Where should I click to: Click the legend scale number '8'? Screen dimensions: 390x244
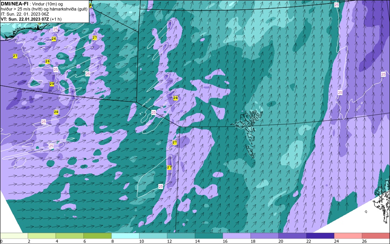[x=113, y=241]
